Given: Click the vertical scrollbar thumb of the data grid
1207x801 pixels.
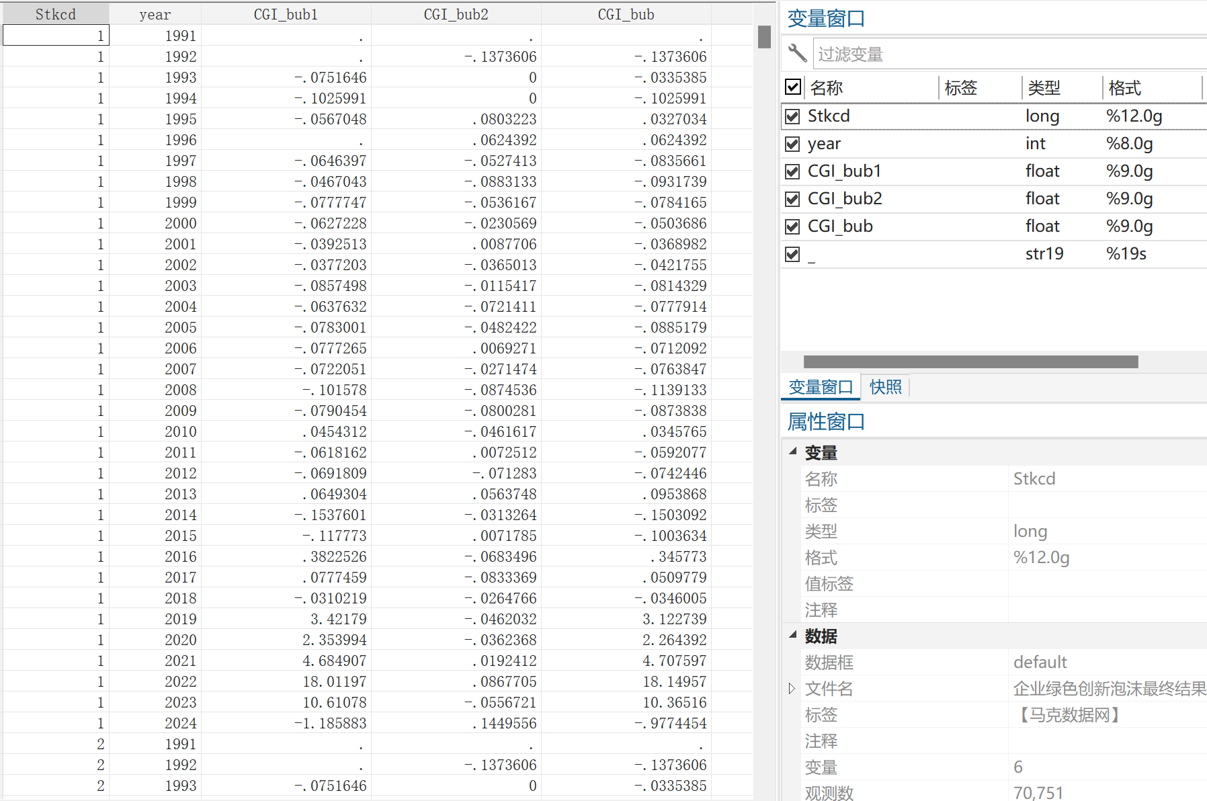Looking at the screenshot, I should (764, 37).
